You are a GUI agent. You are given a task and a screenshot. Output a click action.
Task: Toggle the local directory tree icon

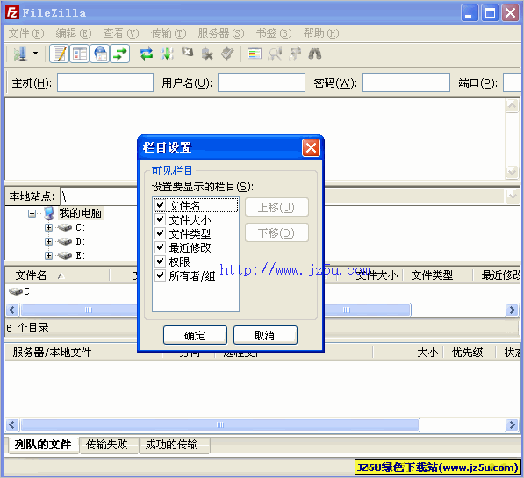[x=80, y=54]
